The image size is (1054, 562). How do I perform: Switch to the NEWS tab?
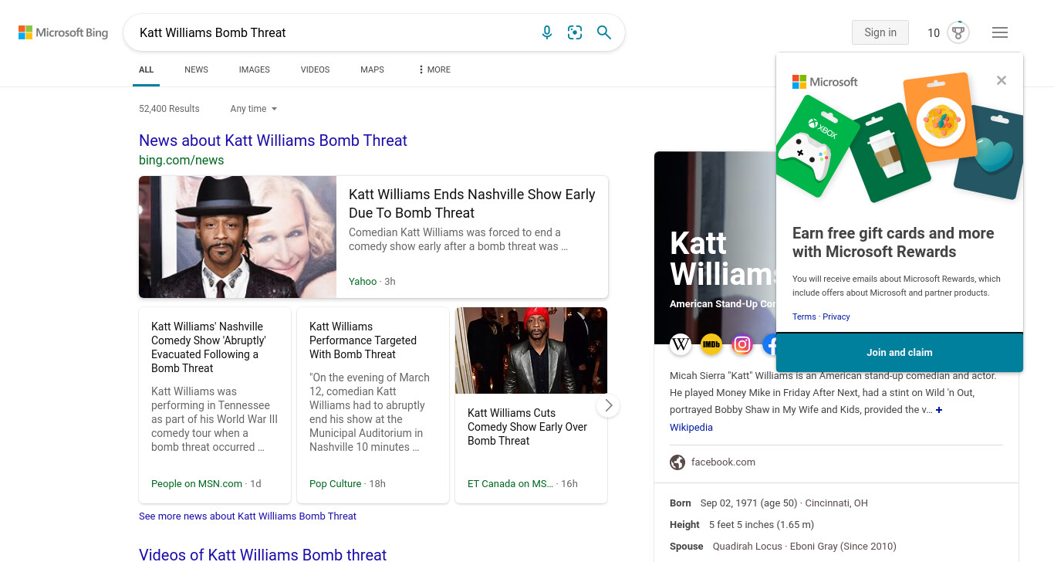(x=196, y=69)
